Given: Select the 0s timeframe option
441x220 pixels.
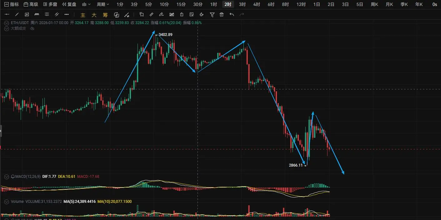Looking at the screenshot, I should 435,4.
